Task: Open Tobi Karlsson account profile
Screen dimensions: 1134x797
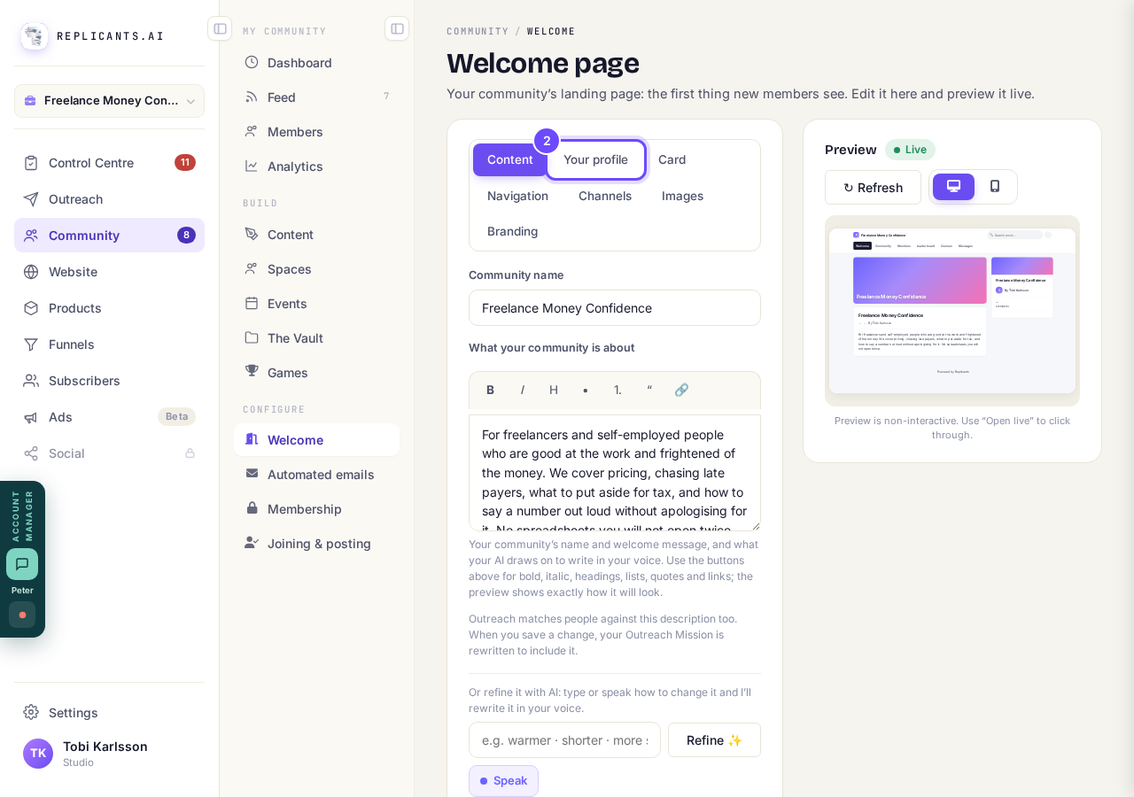Action: coord(109,754)
